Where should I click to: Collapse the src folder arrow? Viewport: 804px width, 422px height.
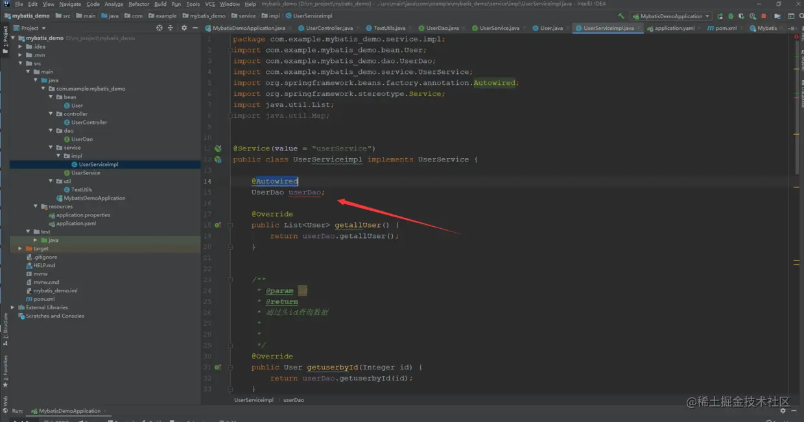tap(21, 64)
